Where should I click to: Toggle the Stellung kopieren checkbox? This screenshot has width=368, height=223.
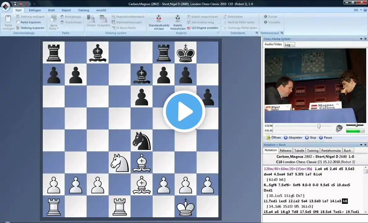click(18, 28)
